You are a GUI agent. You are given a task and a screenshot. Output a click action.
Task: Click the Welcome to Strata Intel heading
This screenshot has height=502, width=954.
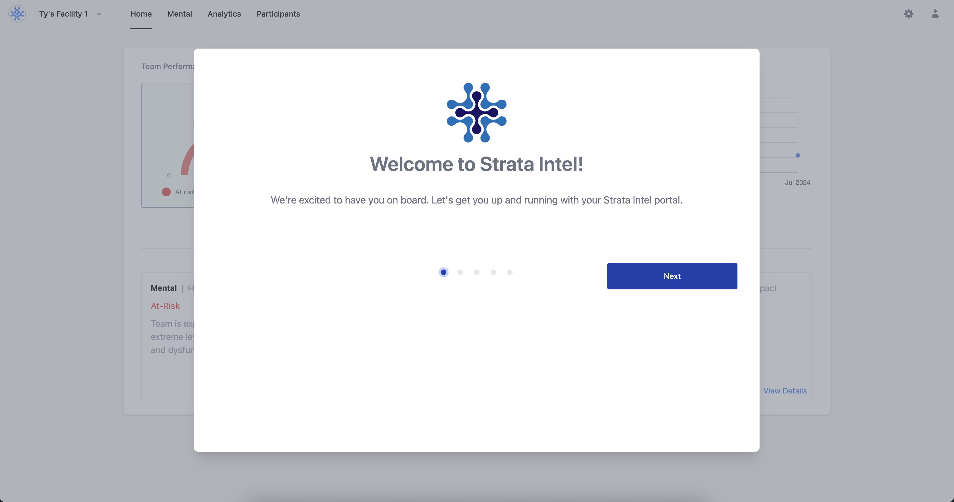(x=476, y=164)
